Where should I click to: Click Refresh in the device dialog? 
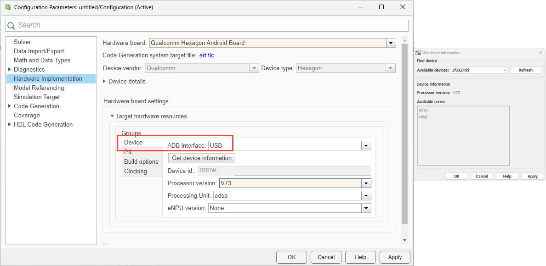click(525, 70)
